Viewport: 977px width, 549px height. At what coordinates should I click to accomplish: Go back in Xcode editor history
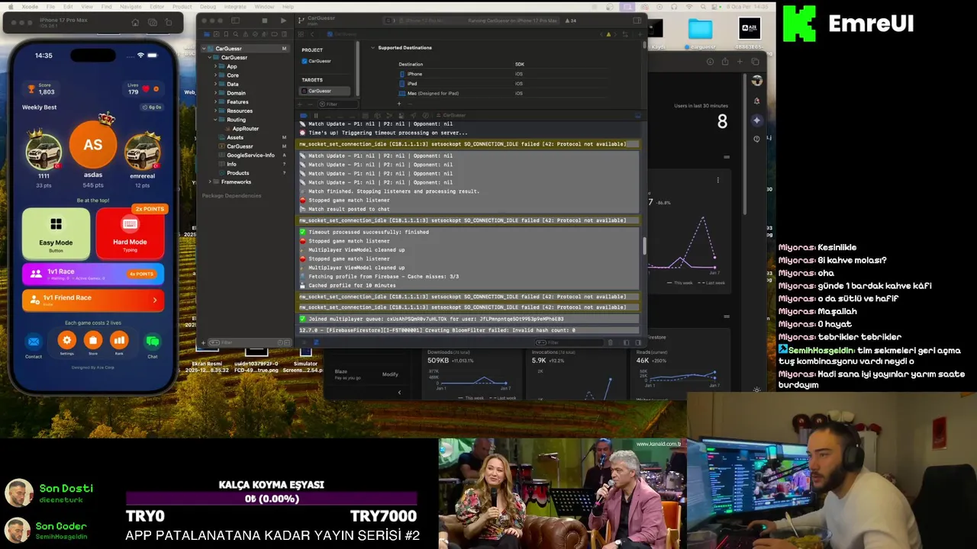tap(312, 34)
